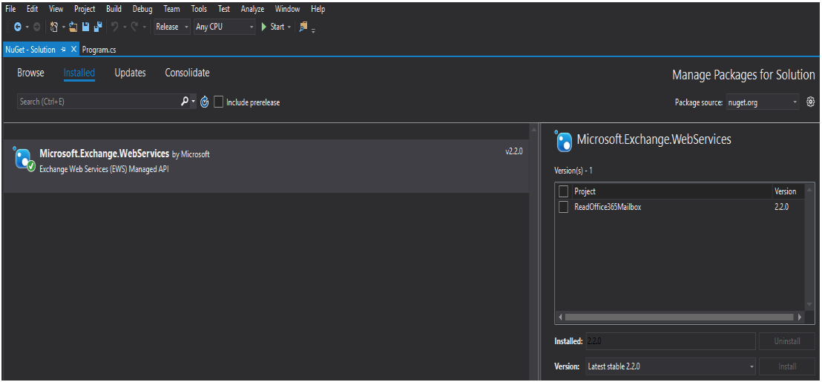Viewport: 822px width, 382px height.
Task: Click the Navigate Backward arrow icon
Action: tap(17, 27)
